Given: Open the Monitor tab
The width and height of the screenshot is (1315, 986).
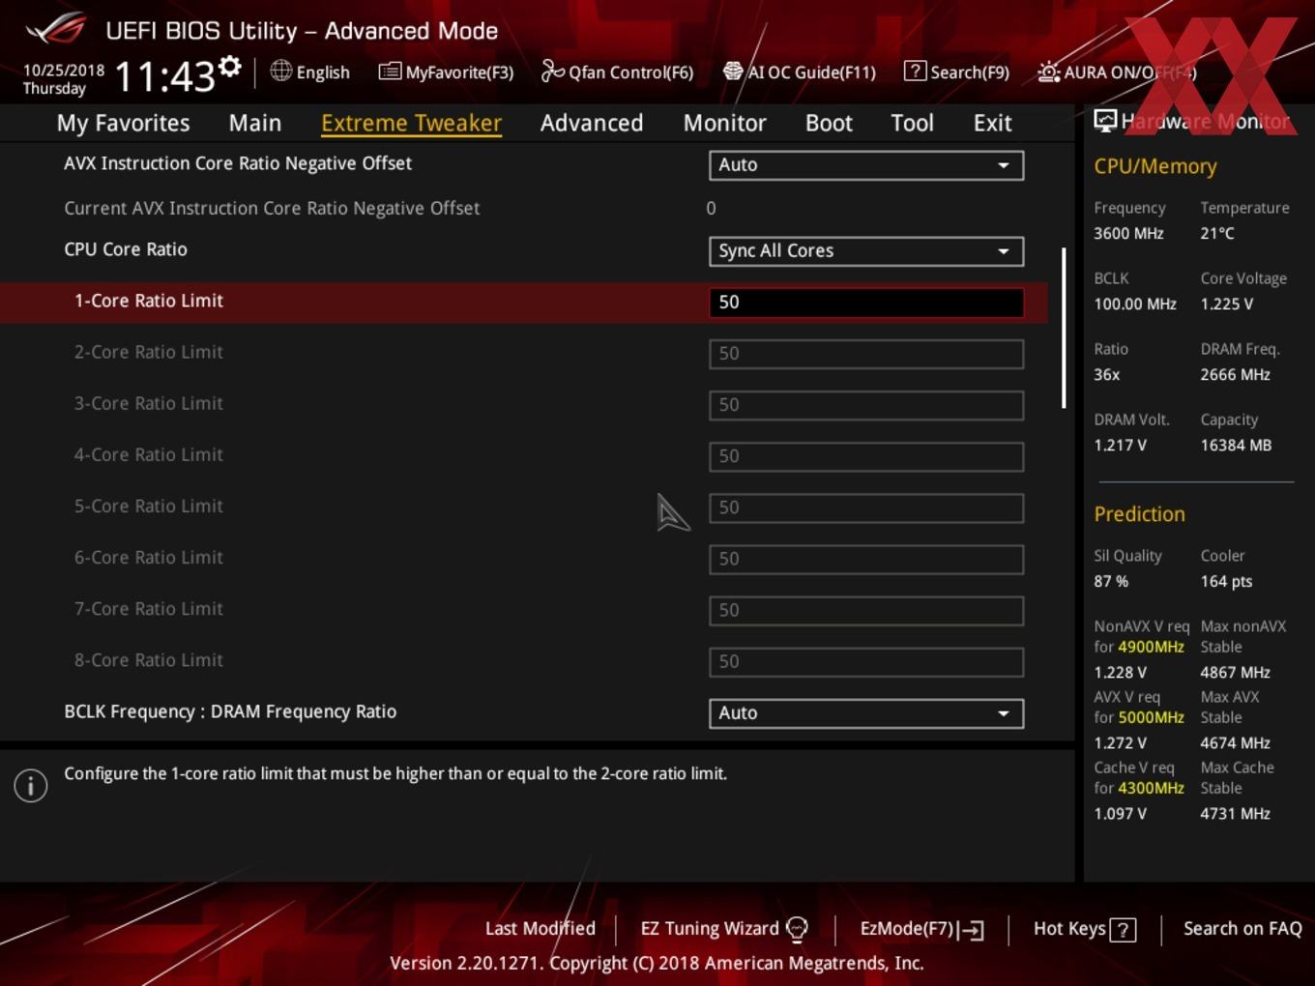Looking at the screenshot, I should tap(724, 123).
